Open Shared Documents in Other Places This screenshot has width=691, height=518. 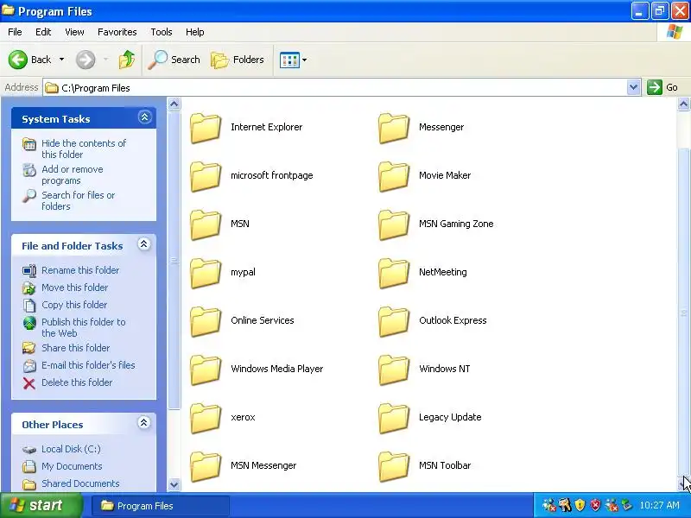tap(80, 483)
